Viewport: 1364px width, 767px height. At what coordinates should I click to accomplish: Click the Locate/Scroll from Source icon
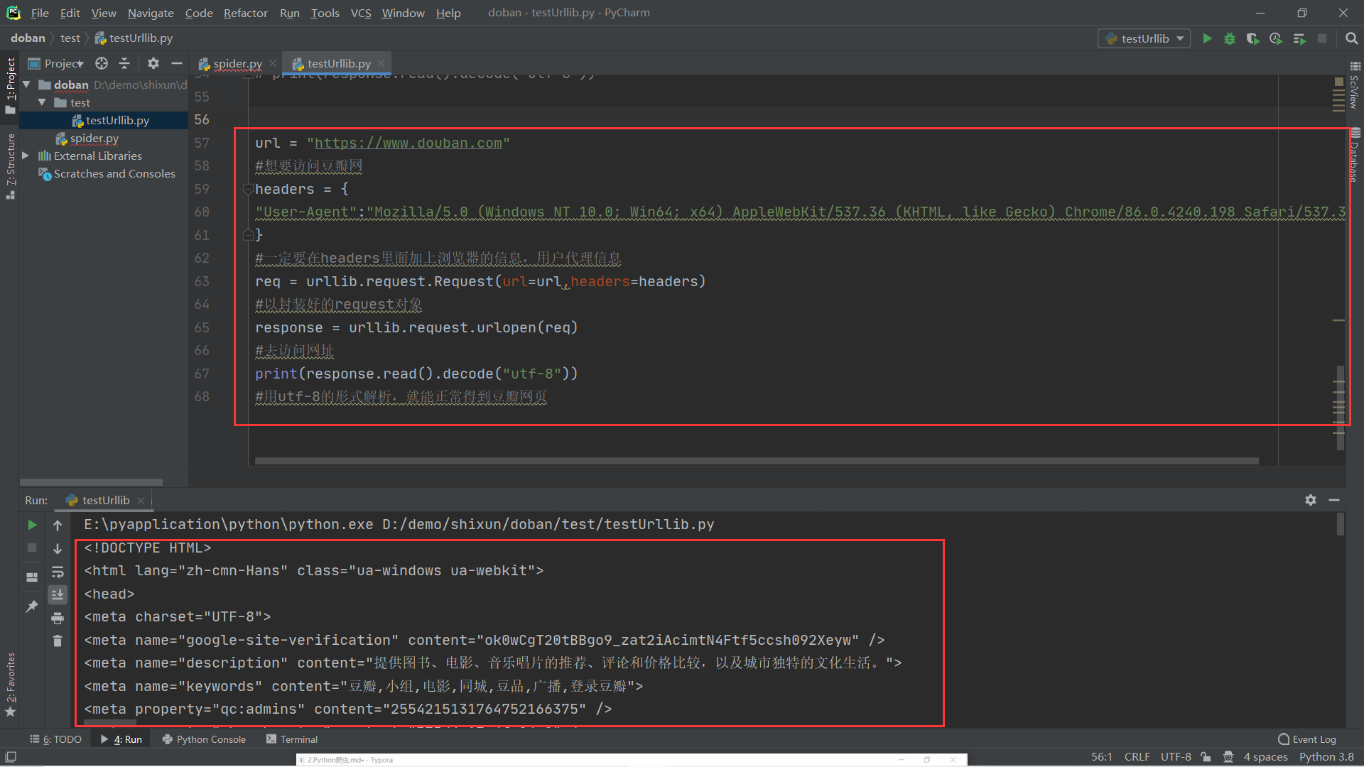click(102, 63)
